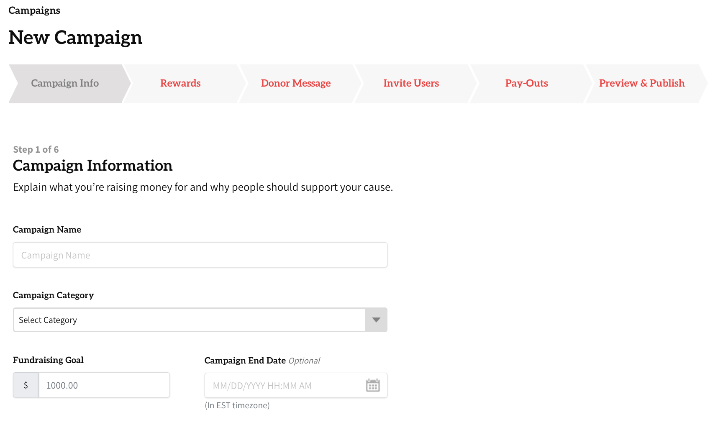Click the Campaign End Date input
Image resolution: width=718 pixels, height=425 pixels.
coord(285,386)
